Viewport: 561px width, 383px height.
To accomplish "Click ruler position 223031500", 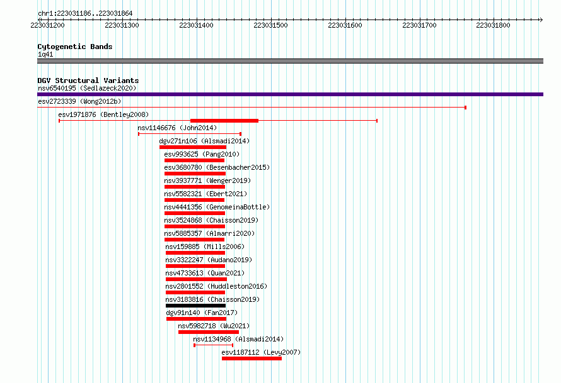I will tap(270, 25).
